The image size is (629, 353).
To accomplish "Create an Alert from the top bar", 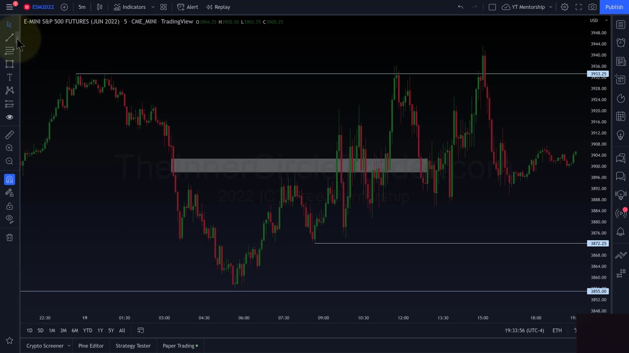I will [x=188, y=7].
